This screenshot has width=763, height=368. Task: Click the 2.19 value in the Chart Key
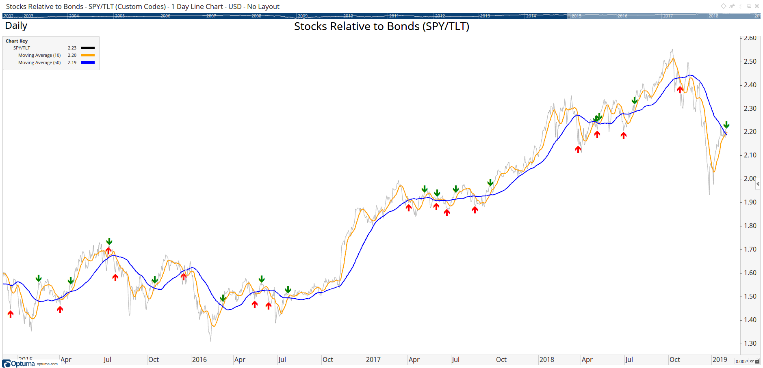tap(72, 62)
